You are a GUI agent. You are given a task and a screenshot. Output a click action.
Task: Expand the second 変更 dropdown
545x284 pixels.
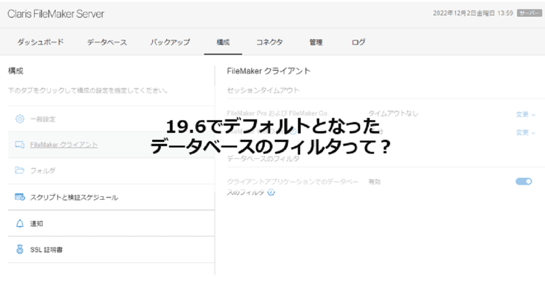[526, 132]
